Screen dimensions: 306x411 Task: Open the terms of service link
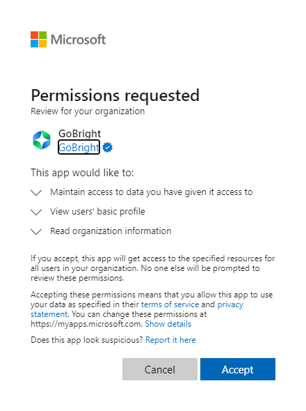pos(170,304)
